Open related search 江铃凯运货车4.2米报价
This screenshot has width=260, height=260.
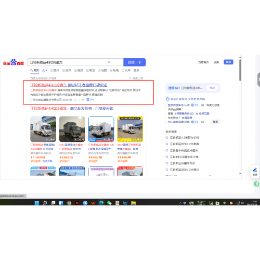pos(185,170)
